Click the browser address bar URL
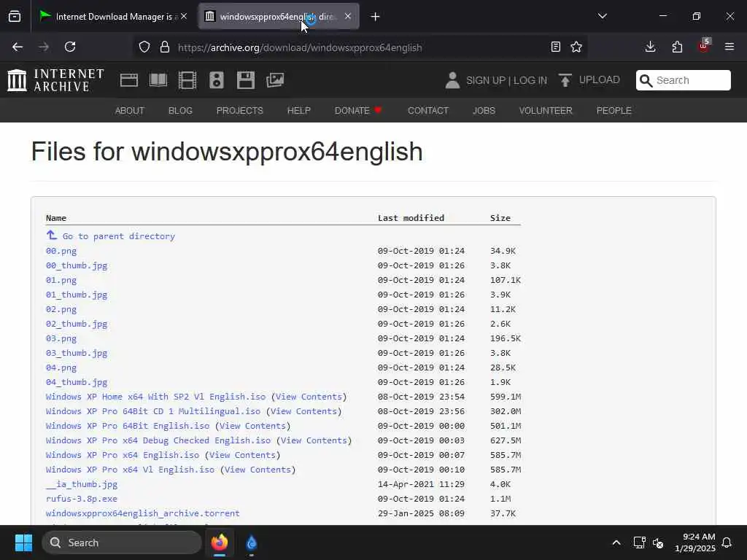The height and width of the screenshot is (560, 747). (300, 47)
